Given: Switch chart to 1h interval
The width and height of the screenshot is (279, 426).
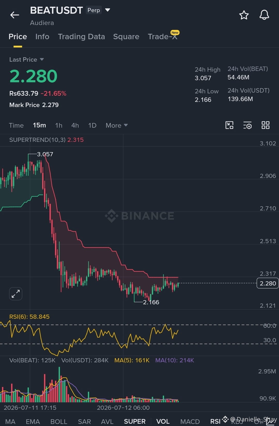Looking at the screenshot, I should click(x=59, y=125).
